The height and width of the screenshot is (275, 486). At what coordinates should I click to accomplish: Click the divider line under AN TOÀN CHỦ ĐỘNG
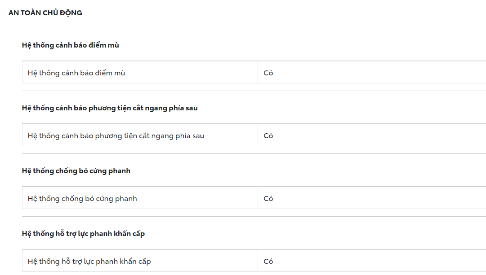coord(247,28)
